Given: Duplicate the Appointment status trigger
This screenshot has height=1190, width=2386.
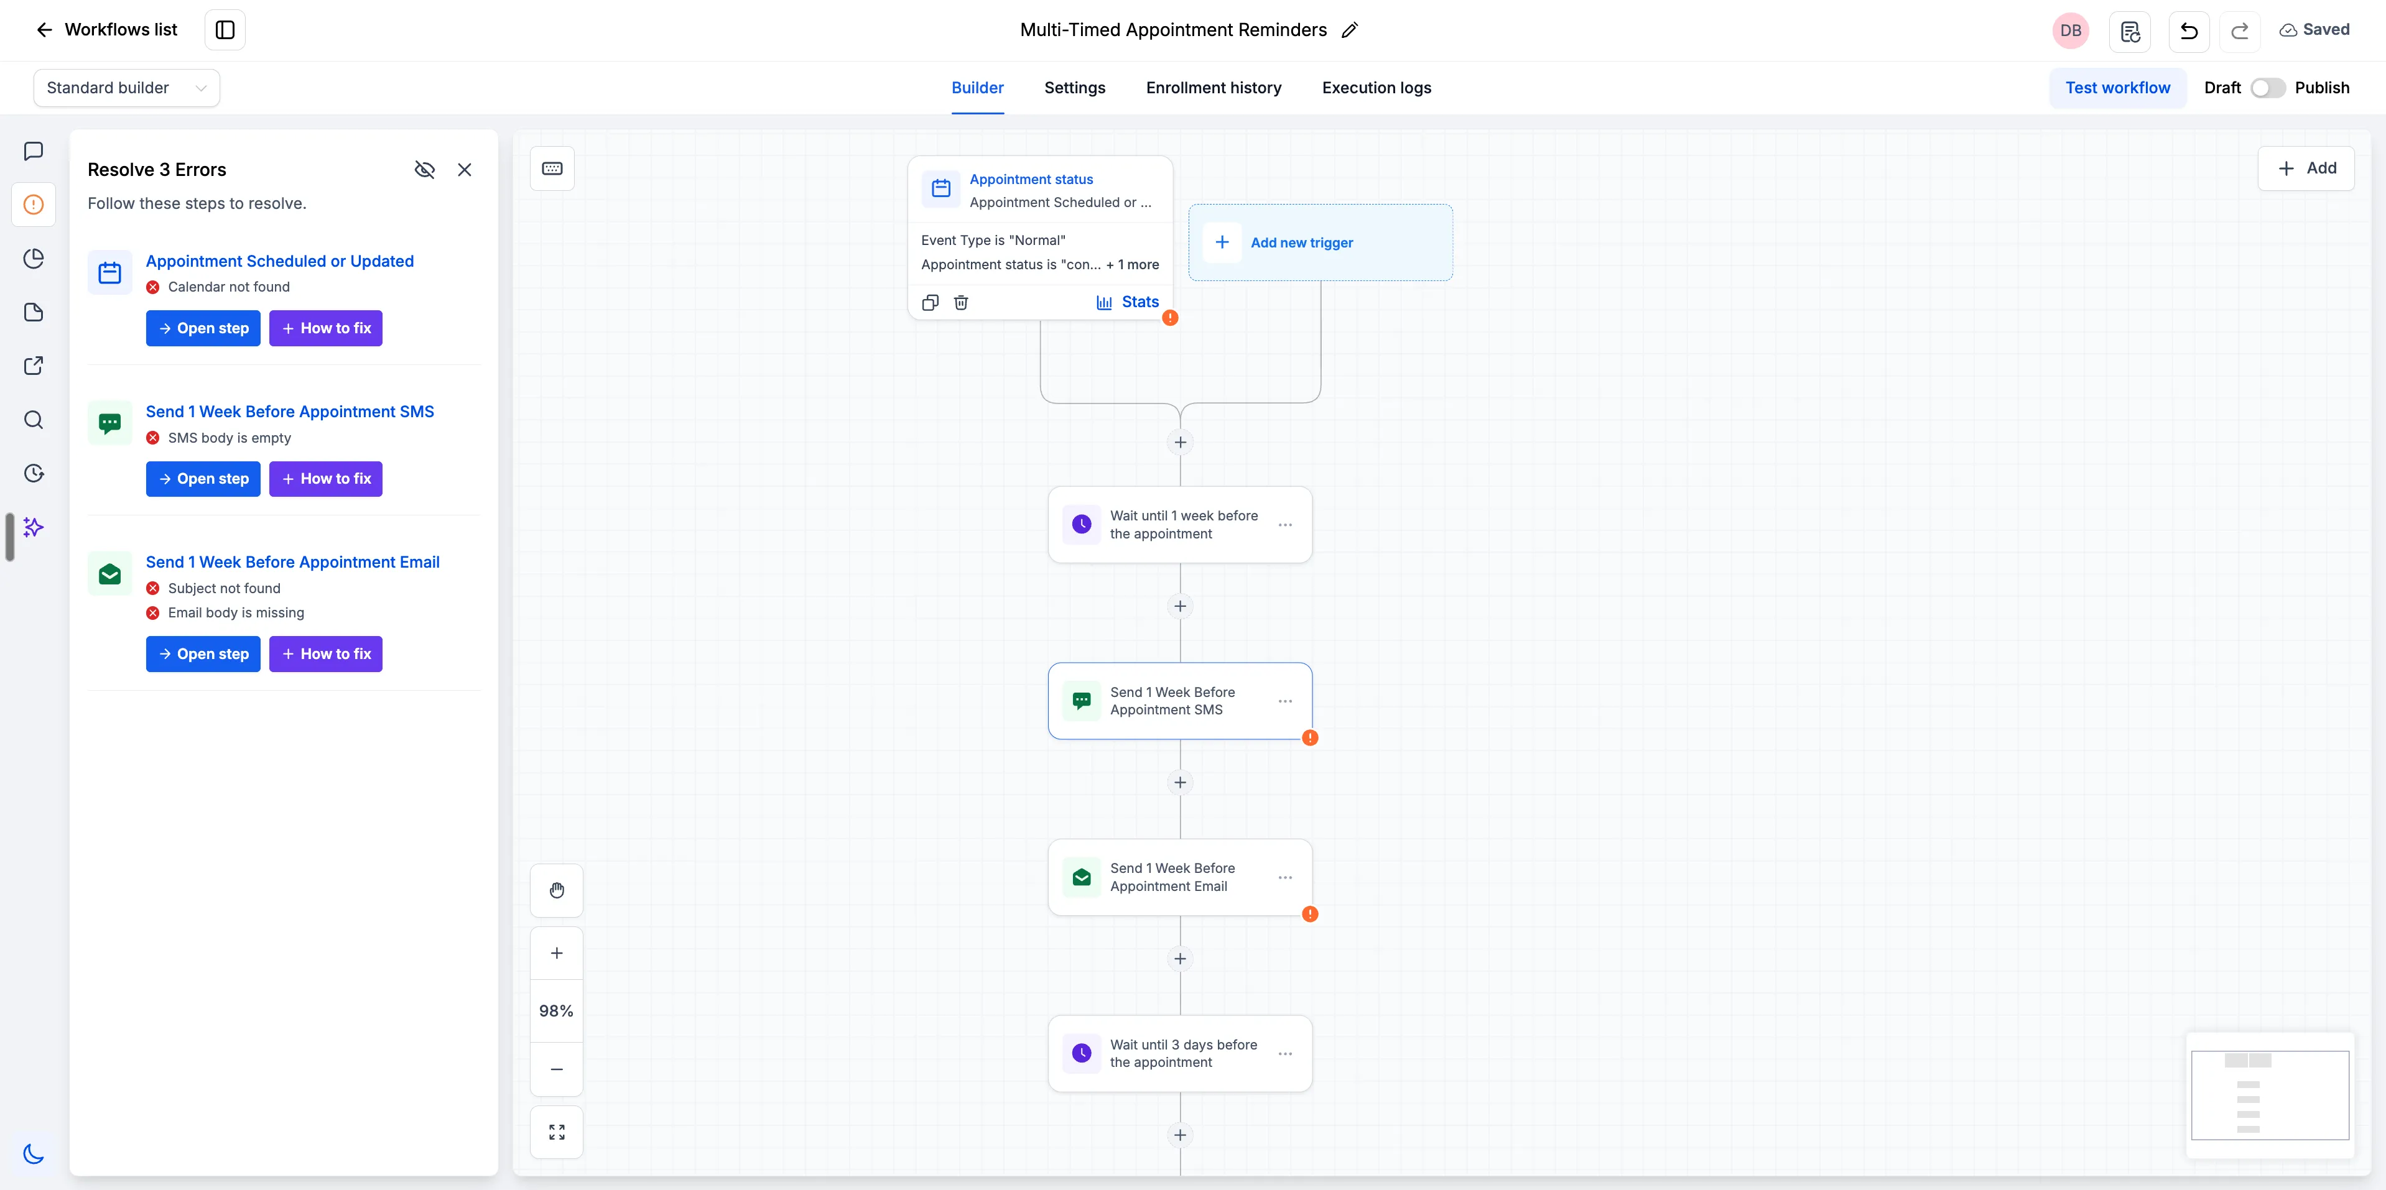Looking at the screenshot, I should 930,303.
